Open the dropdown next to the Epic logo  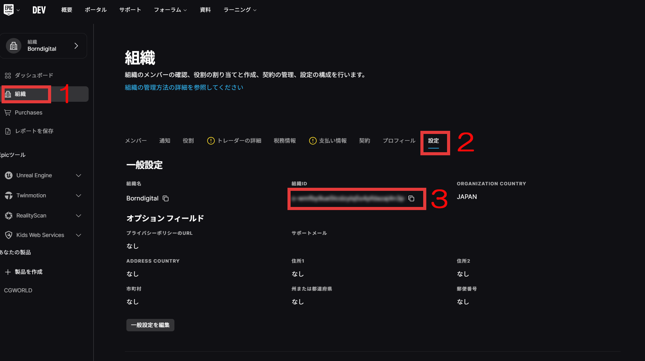[x=18, y=10]
